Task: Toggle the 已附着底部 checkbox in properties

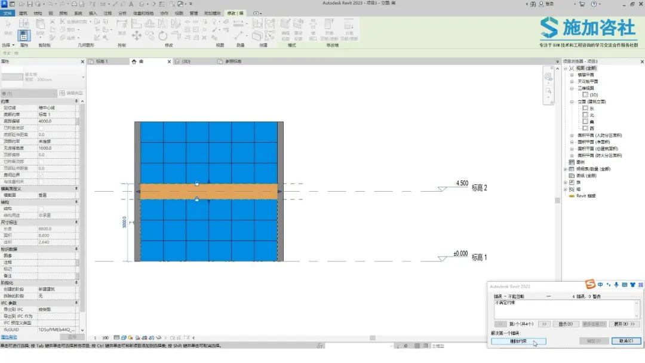Action: (41, 128)
